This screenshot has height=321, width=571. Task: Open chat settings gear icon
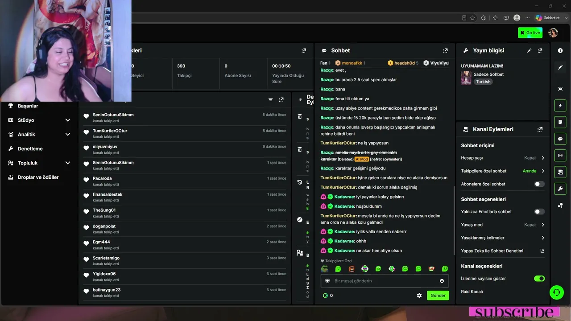(419, 295)
